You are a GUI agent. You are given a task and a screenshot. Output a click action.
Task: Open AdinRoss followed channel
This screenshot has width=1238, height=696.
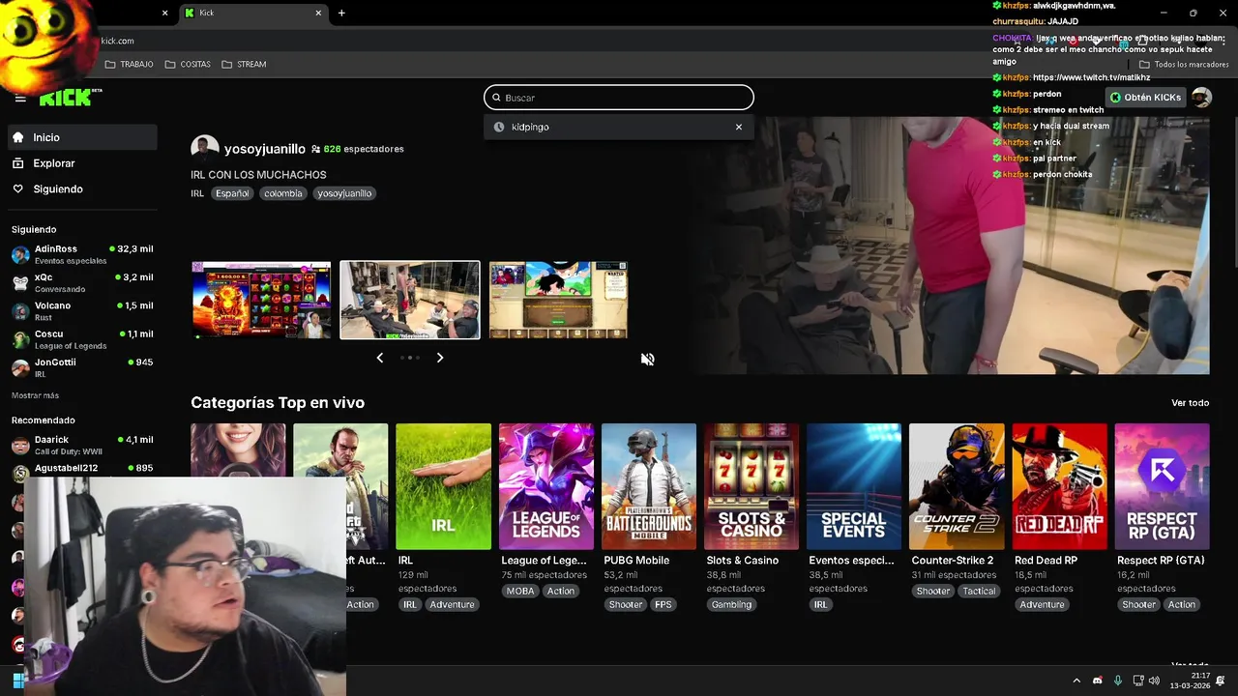point(82,254)
